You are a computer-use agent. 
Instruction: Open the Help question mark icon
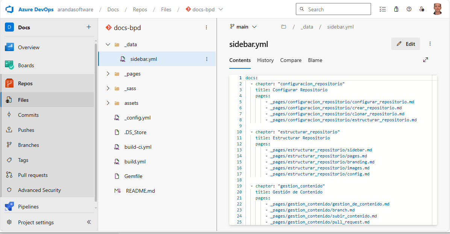coord(409,9)
